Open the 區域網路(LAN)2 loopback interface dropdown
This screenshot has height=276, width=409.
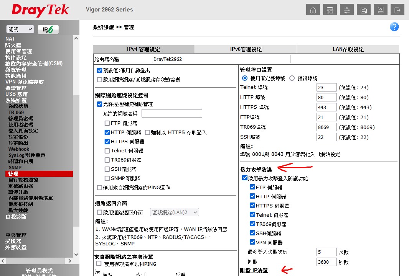coord(174,212)
